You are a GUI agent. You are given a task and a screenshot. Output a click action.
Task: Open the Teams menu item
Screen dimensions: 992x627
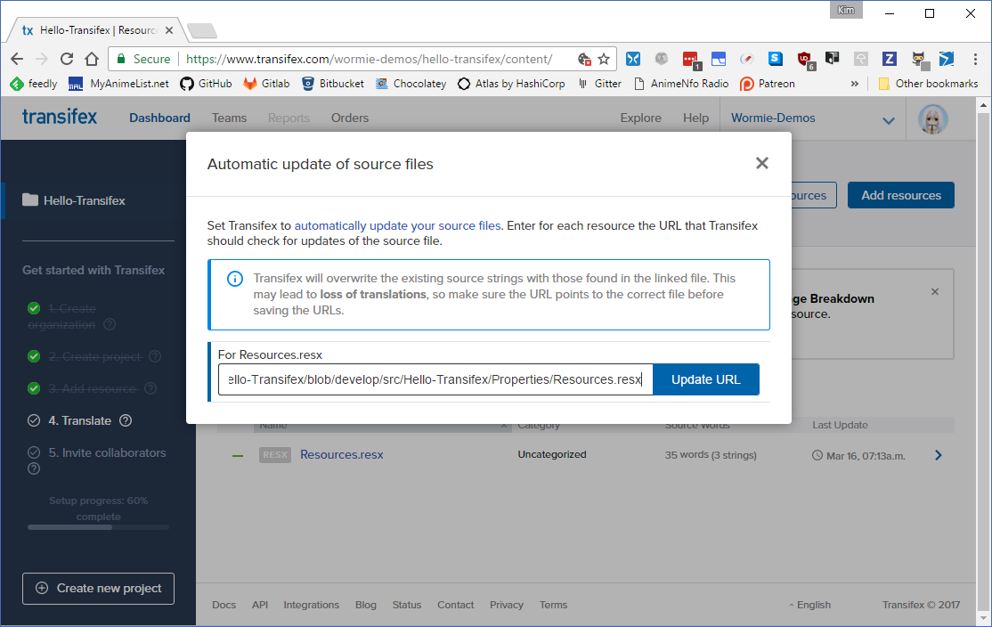coord(229,118)
